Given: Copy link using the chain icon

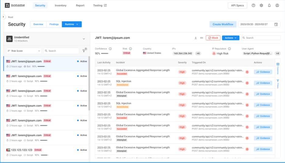Looking at the screenshot, I should (201, 38).
